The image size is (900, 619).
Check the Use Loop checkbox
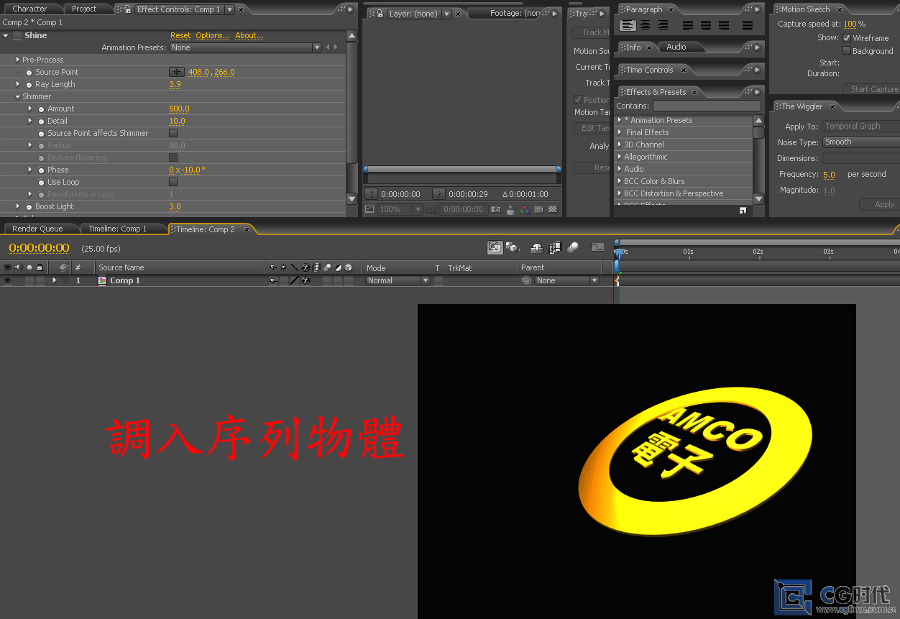click(173, 182)
